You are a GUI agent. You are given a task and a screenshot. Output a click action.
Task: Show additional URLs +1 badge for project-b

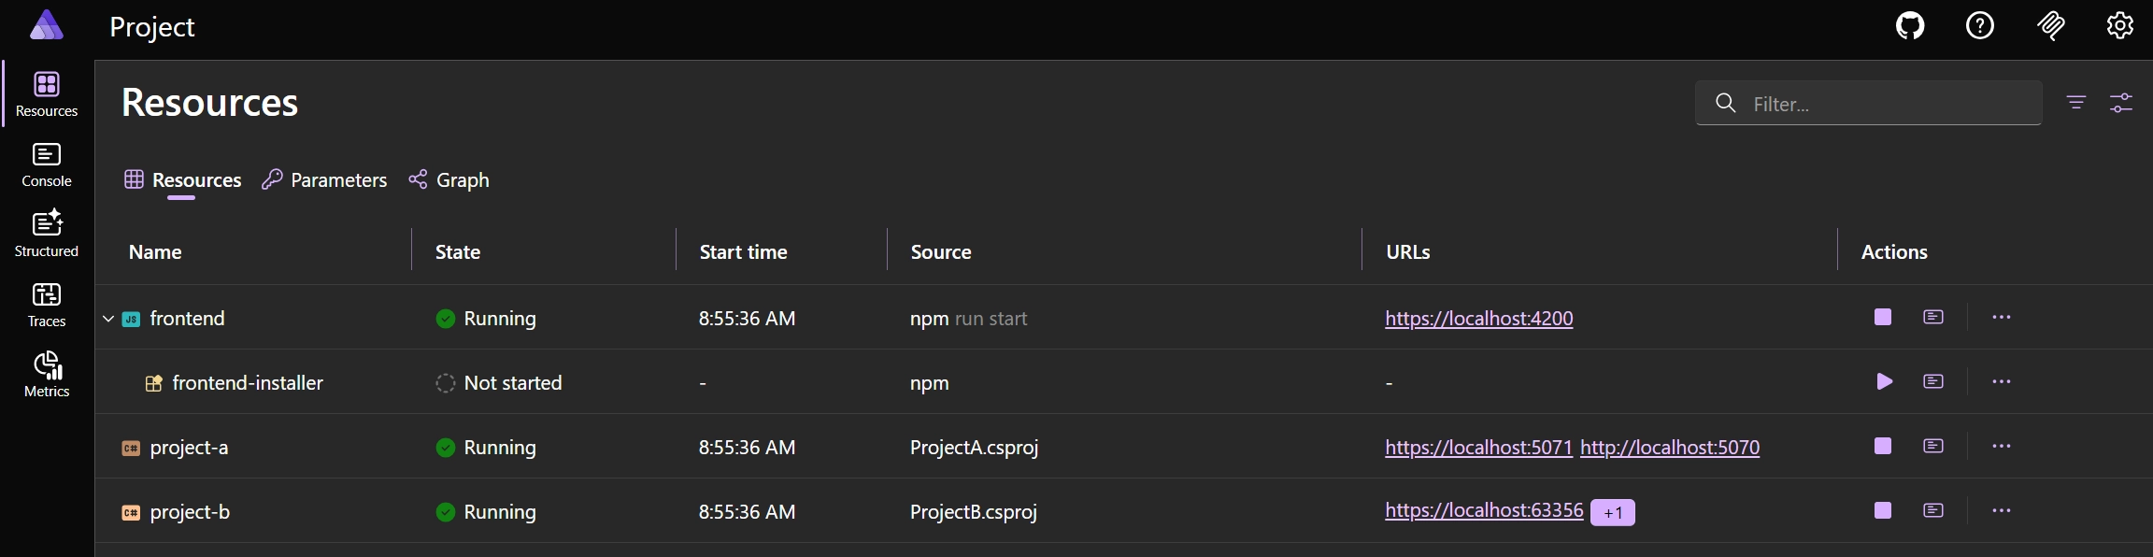(1612, 512)
